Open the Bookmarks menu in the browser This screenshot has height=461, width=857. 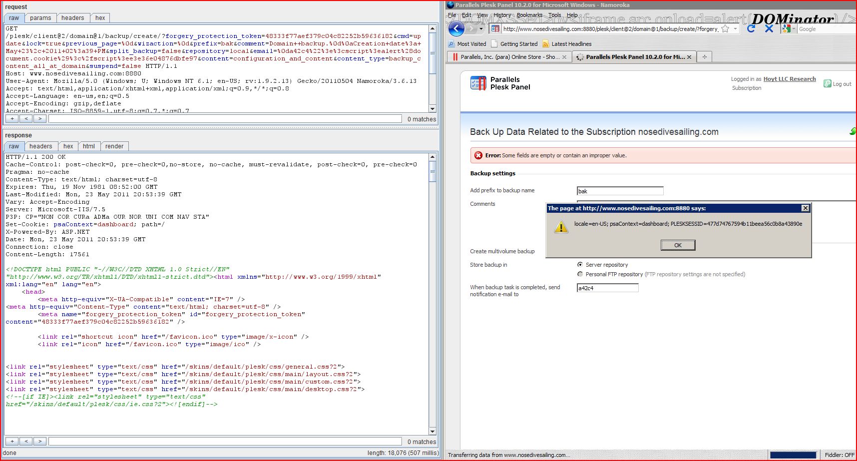point(529,15)
